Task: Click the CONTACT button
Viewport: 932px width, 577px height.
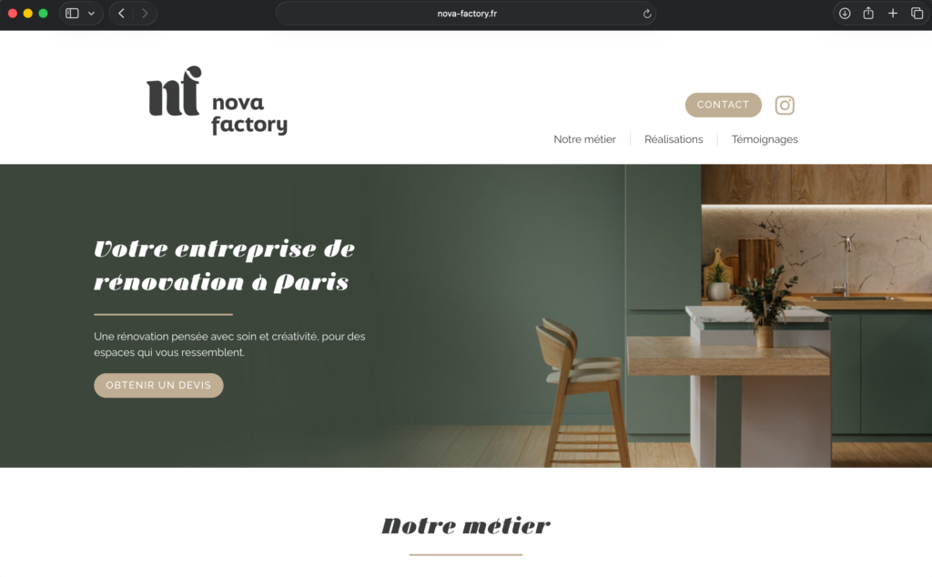Action: (x=723, y=105)
